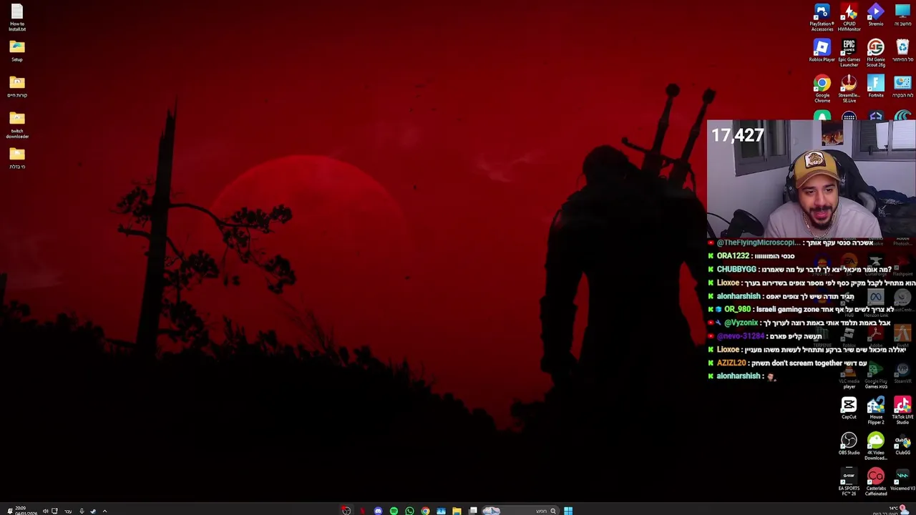Open CPUID HWMonitor desktop shortcut
The height and width of the screenshot is (515, 916).
coord(849,17)
